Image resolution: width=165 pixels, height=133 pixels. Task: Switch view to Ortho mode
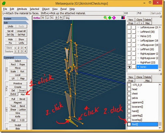pos(37,18)
